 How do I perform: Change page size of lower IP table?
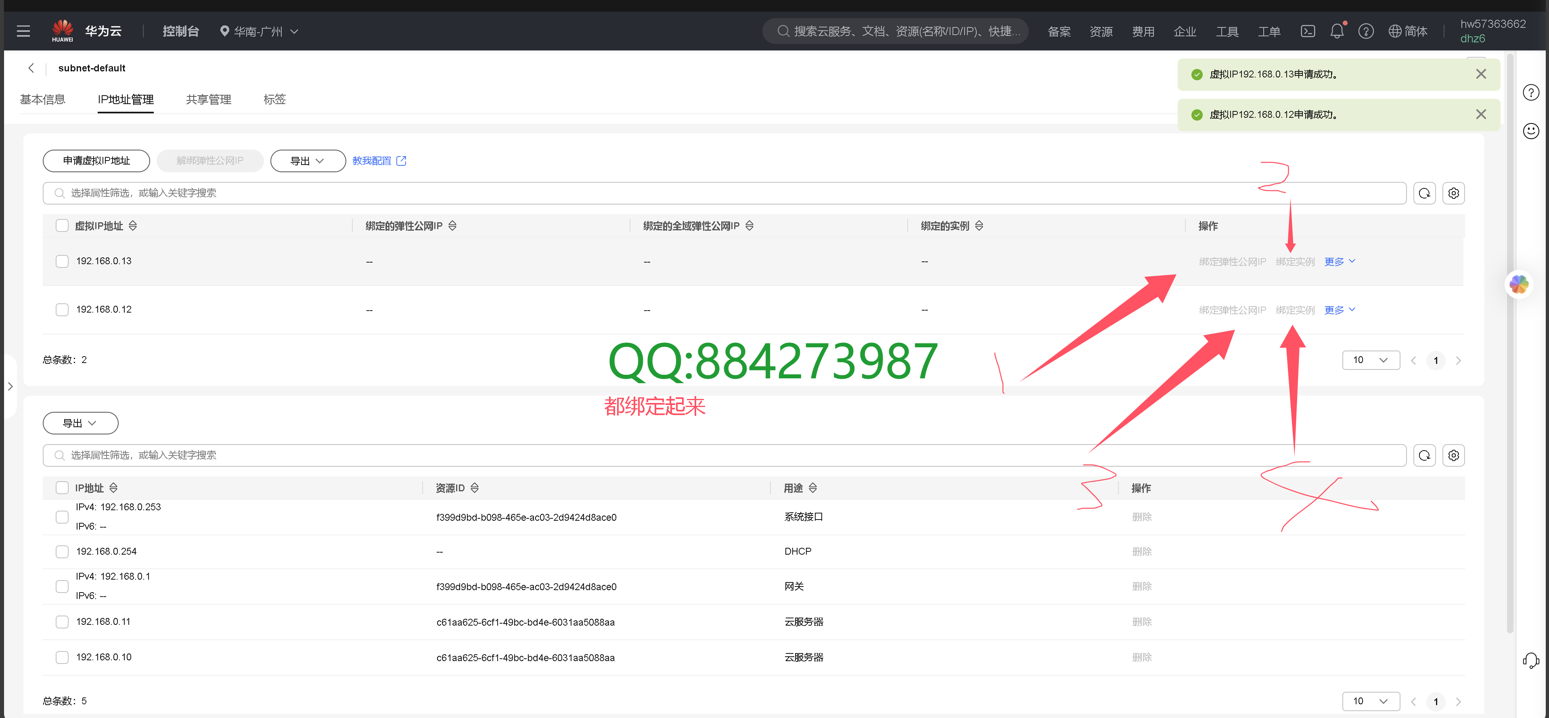coord(1370,701)
